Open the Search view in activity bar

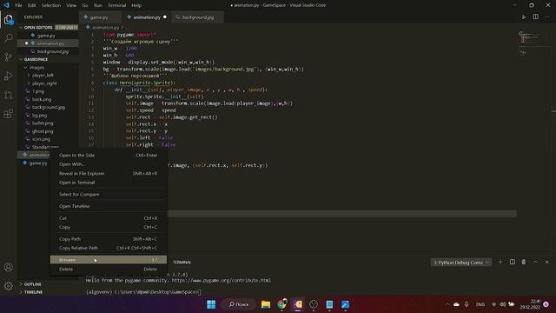tap(9, 38)
